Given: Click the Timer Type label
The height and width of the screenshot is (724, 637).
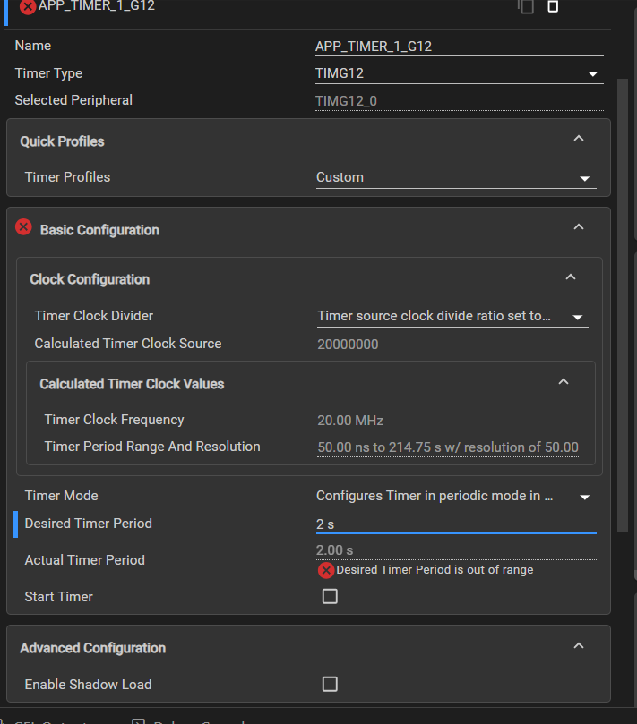Looking at the screenshot, I should pyautogui.click(x=48, y=73).
